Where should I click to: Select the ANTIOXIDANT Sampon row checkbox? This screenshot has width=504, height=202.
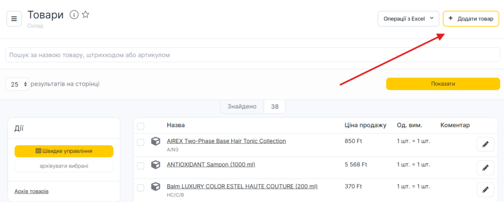141,165
